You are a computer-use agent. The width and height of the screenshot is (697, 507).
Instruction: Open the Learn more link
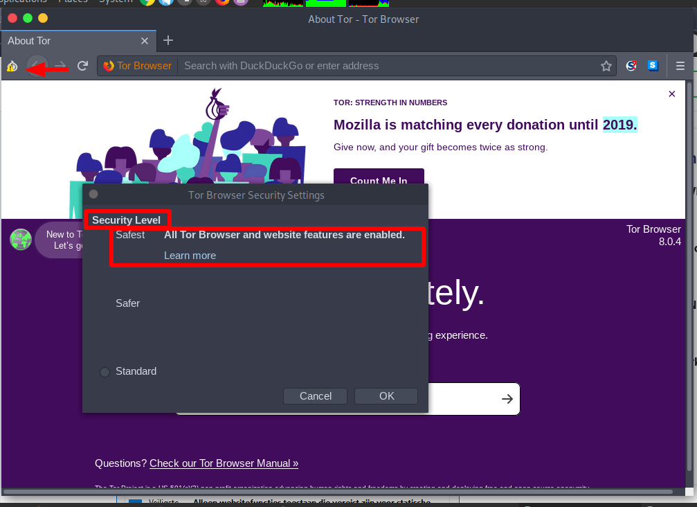190,256
